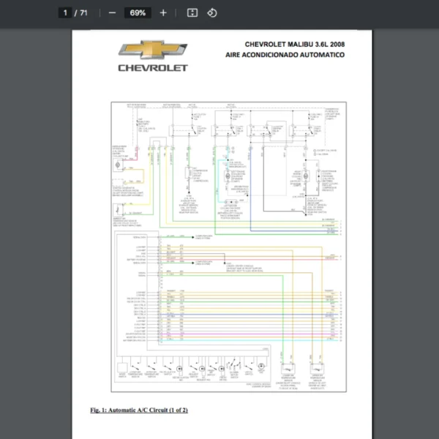Click the AIRE ACONDICIONADO AUTOMATICO subtitle
Screen dimensions: 439x439
[x=285, y=55]
